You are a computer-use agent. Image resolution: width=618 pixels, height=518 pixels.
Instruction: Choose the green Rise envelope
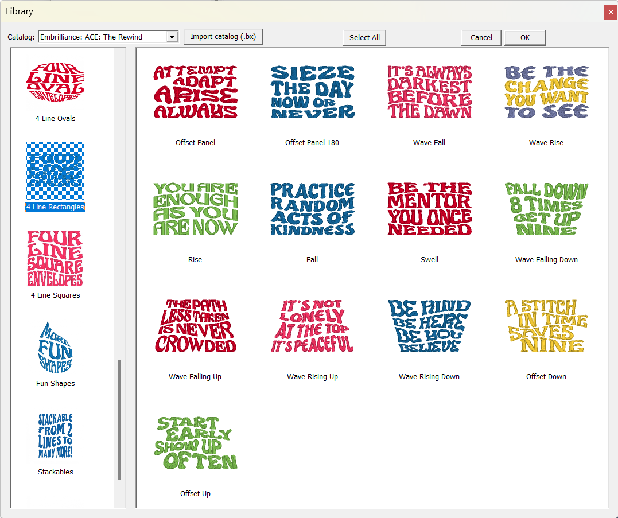[195, 209]
